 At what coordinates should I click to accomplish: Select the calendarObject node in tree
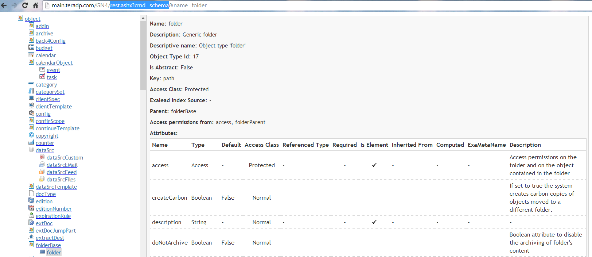tap(54, 63)
